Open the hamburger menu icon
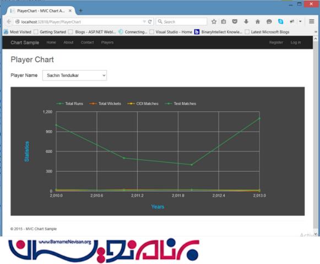The width and height of the screenshot is (320, 264). point(311,21)
